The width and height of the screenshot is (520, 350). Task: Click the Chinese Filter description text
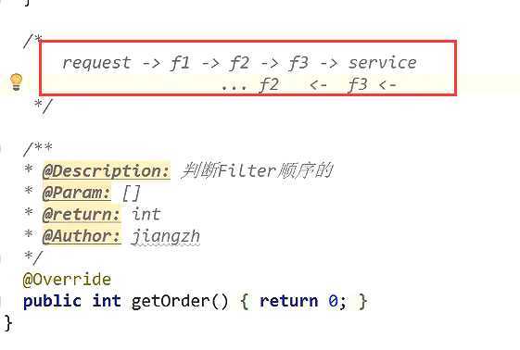coord(257,171)
